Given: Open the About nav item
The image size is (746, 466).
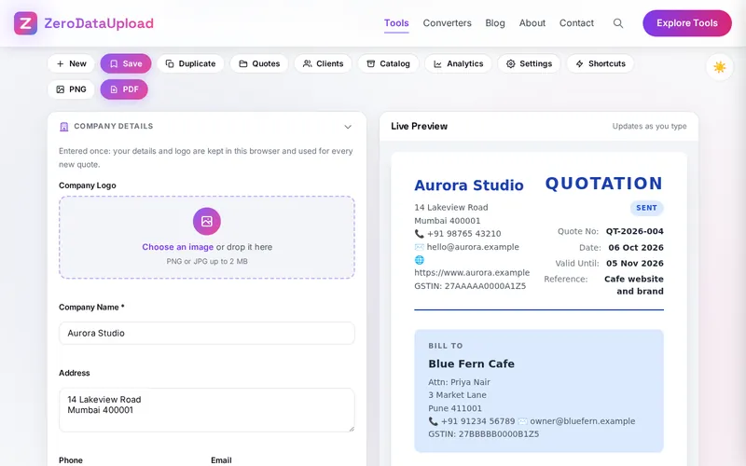Looking at the screenshot, I should (532, 23).
